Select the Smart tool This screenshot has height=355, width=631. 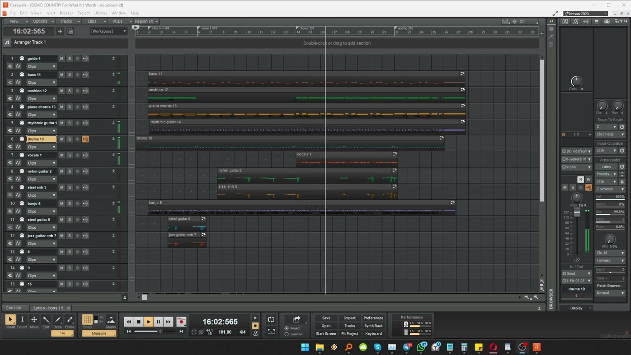tap(10, 320)
